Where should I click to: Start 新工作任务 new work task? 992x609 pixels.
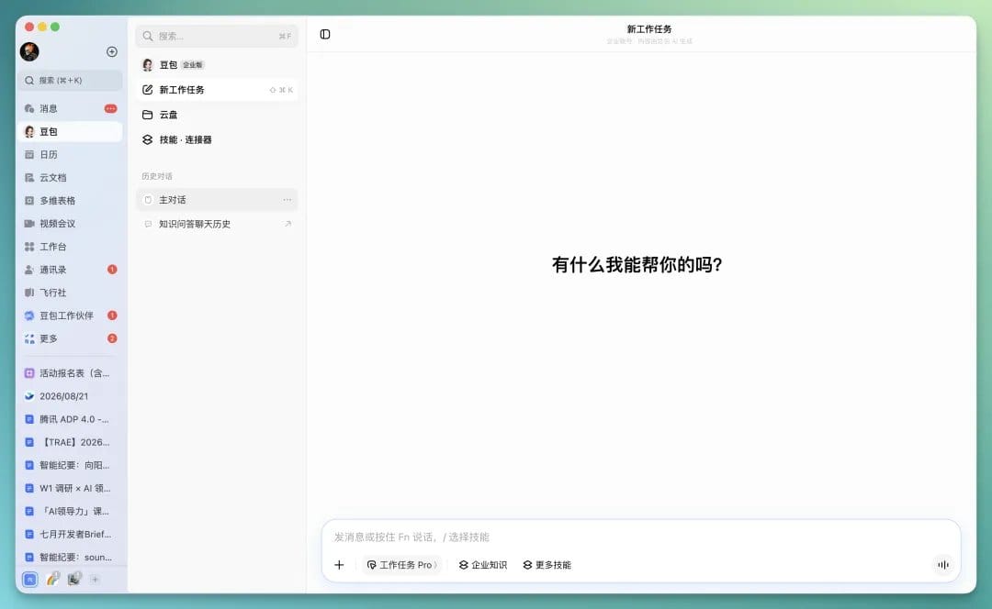pos(217,90)
